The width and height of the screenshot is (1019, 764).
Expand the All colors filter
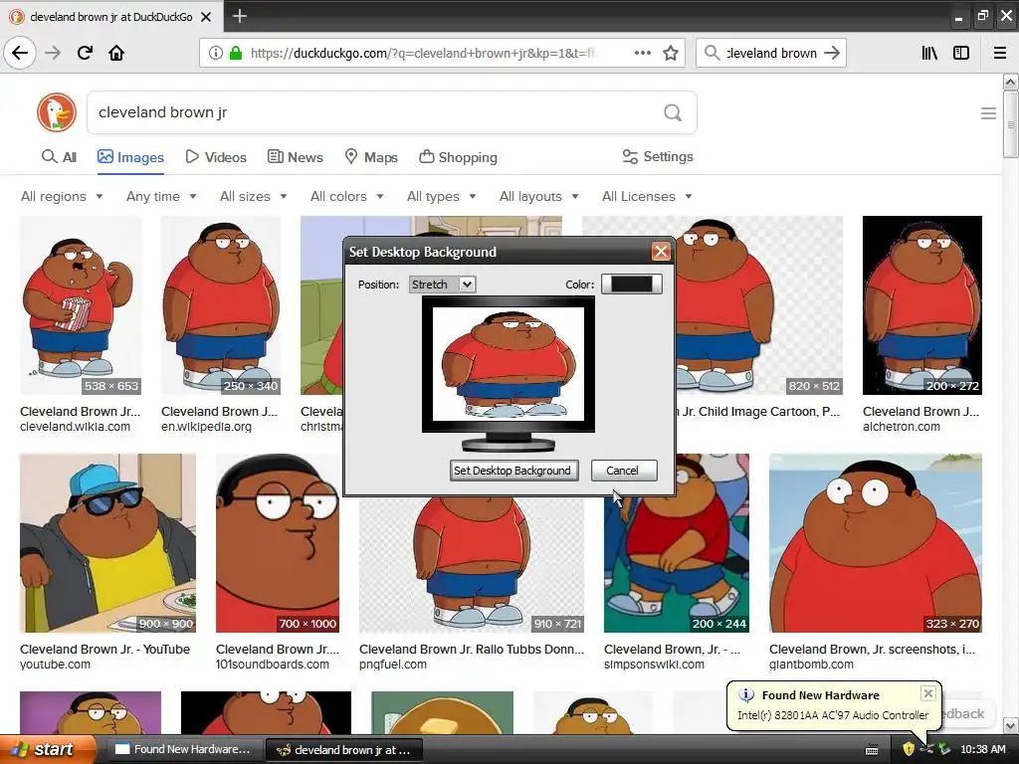coord(347,196)
